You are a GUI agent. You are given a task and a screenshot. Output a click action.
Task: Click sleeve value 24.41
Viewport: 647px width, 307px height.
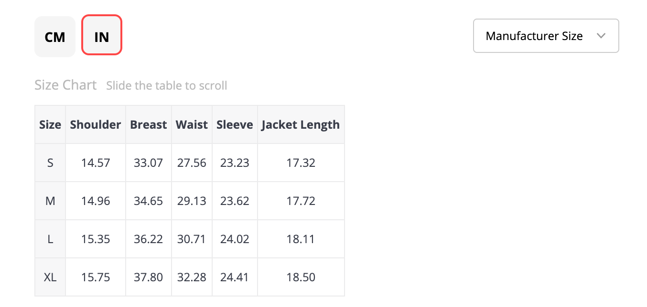coord(235,277)
